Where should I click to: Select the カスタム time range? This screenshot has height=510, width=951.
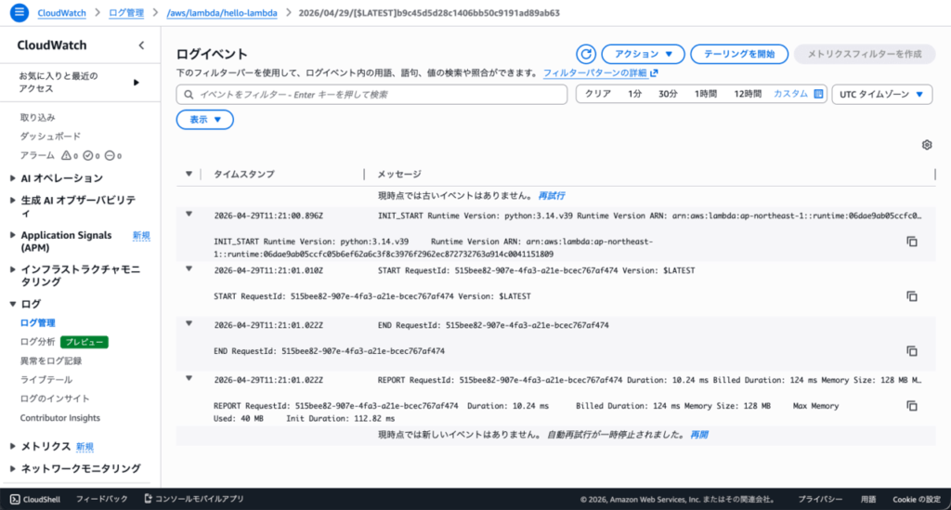pyautogui.click(x=790, y=94)
